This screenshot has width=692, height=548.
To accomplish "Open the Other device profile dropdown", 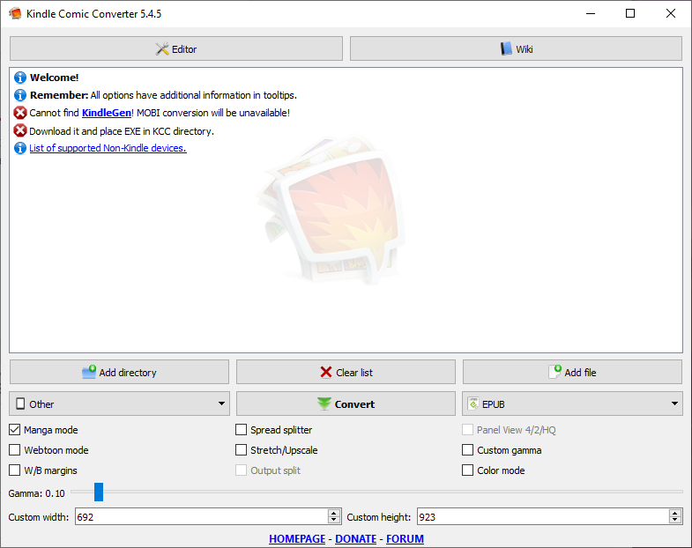I will pos(119,404).
